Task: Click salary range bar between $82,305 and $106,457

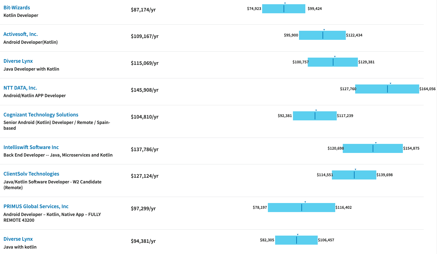Action: [x=296, y=240]
